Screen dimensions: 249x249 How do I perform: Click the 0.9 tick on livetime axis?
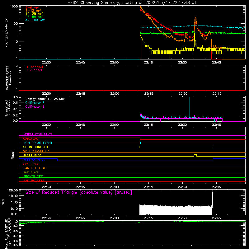tap(15, 226)
